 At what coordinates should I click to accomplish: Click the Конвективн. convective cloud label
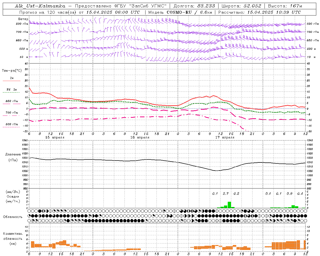13,234
